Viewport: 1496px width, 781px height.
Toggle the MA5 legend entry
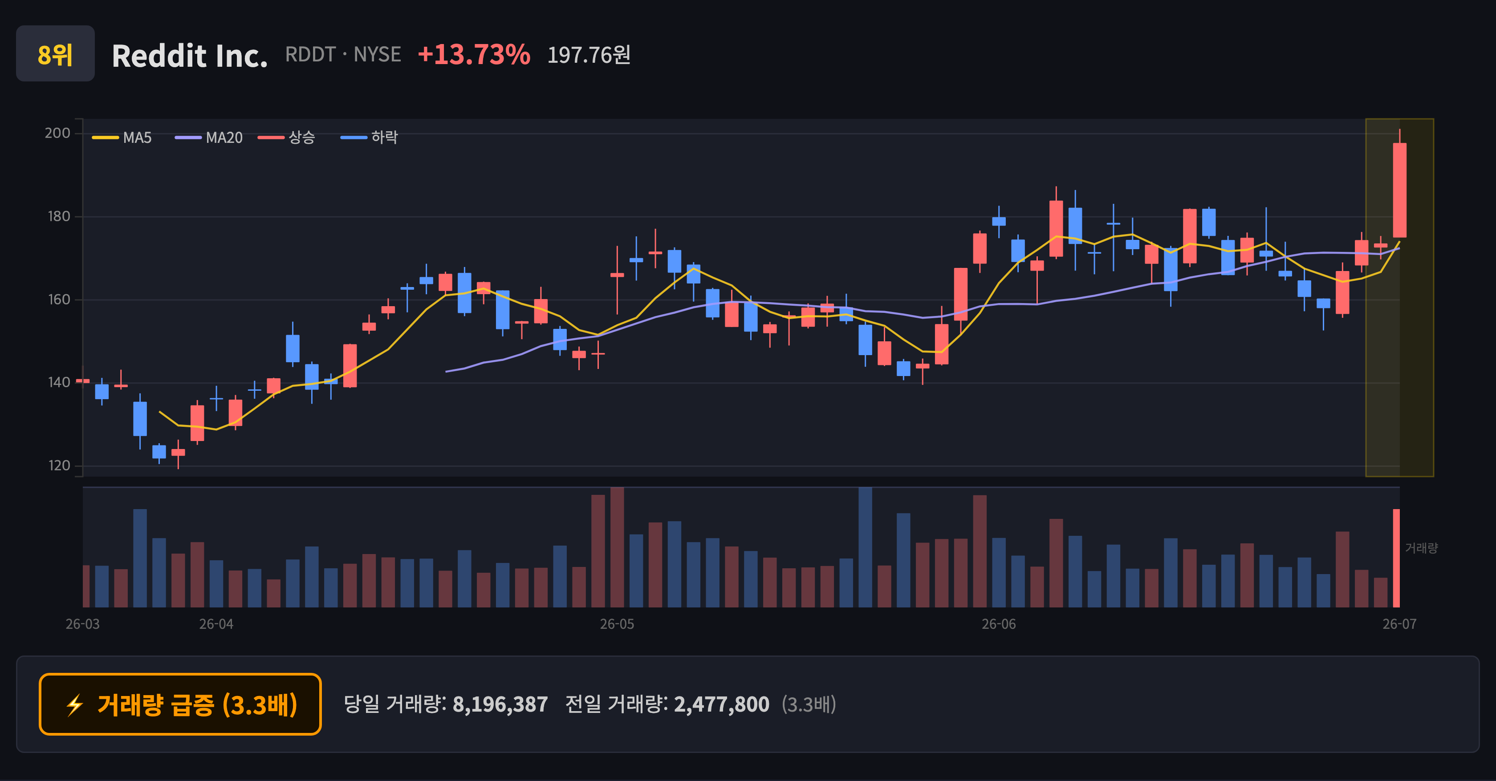(x=122, y=138)
